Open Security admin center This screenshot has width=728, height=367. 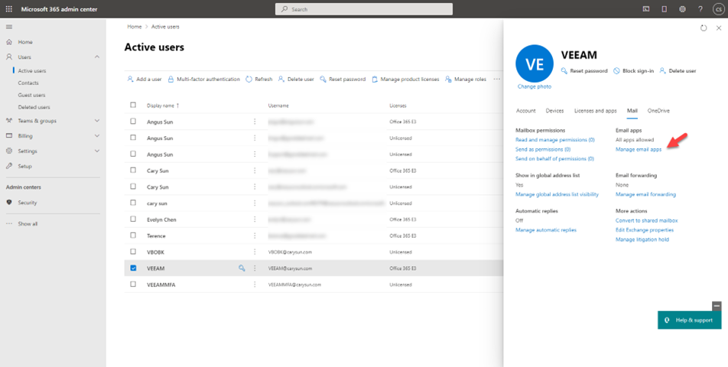click(27, 203)
